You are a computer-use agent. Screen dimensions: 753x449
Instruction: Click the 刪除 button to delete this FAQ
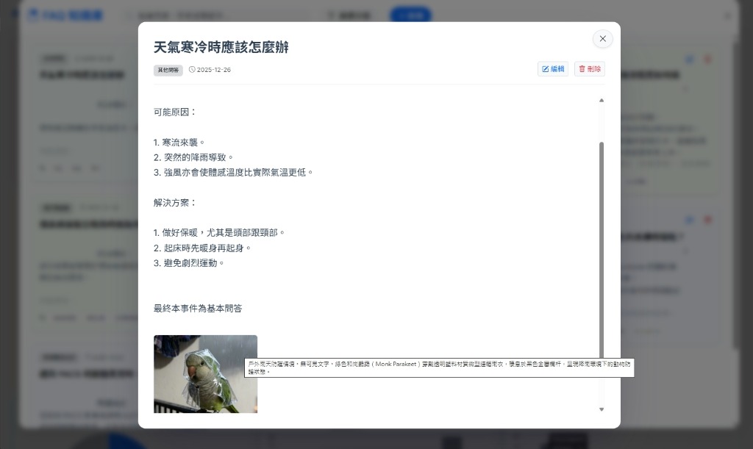point(589,68)
